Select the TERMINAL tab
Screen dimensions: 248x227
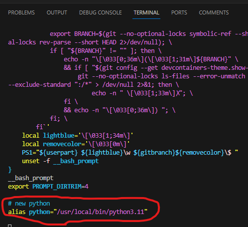click(146, 12)
